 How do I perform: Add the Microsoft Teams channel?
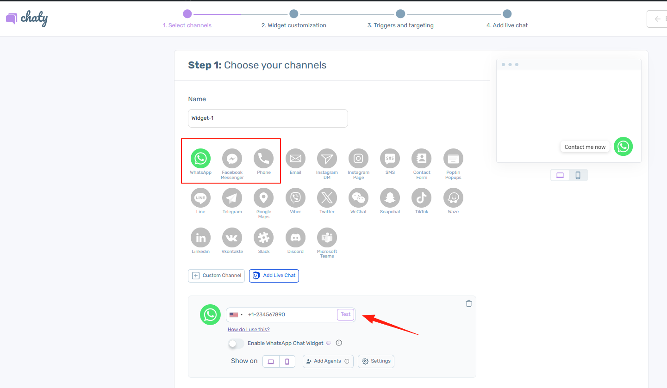click(x=327, y=238)
